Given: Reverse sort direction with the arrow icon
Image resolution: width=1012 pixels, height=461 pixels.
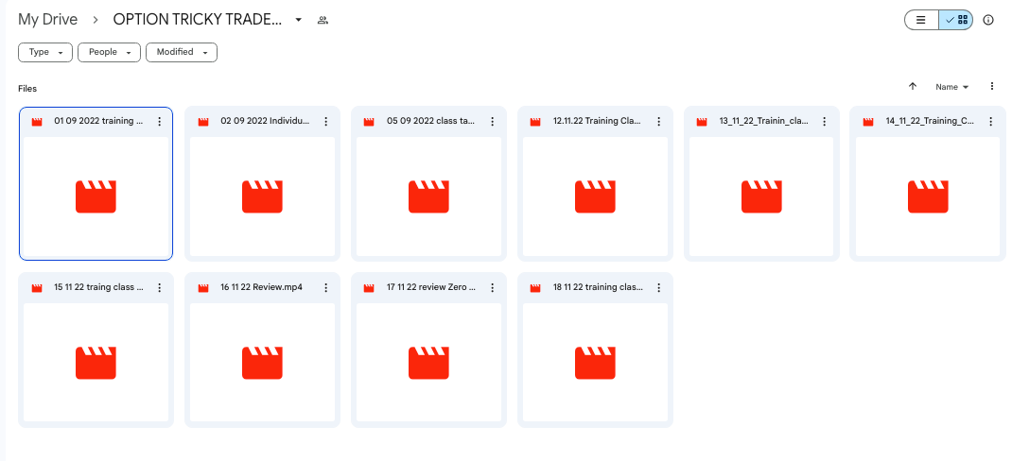Looking at the screenshot, I should point(913,86).
